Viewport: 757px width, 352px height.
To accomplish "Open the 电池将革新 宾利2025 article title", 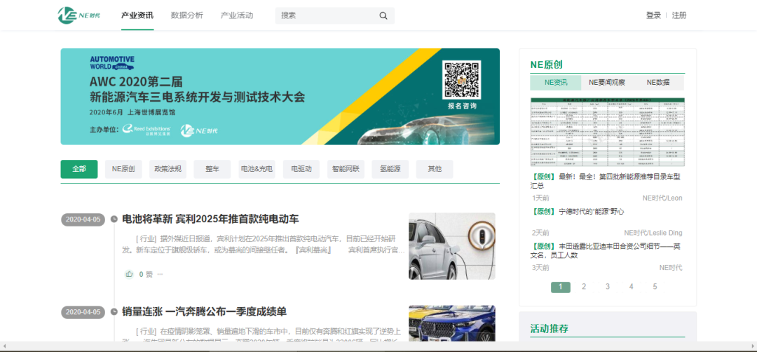I will click(210, 219).
